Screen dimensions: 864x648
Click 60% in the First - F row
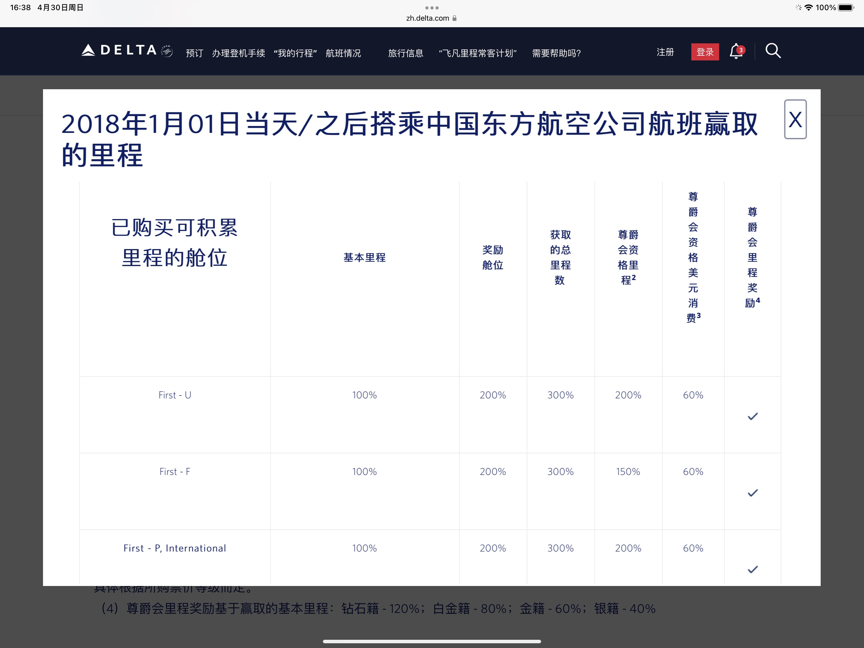[693, 472]
